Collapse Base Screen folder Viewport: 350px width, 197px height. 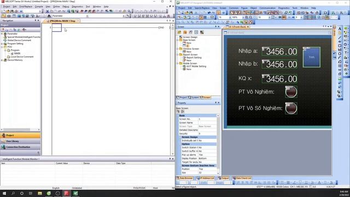tap(178, 40)
